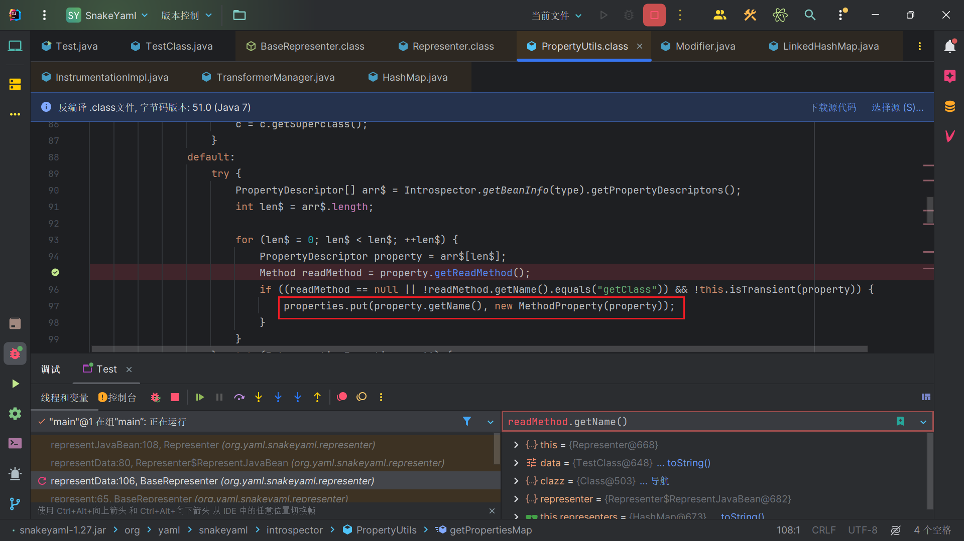Click toString() link for data variable
This screenshot has width=964, height=541.
(689, 463)
